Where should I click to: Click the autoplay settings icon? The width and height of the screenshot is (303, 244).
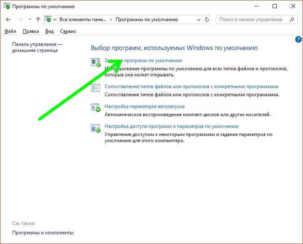pyautogui.click(x=96, y=108)
